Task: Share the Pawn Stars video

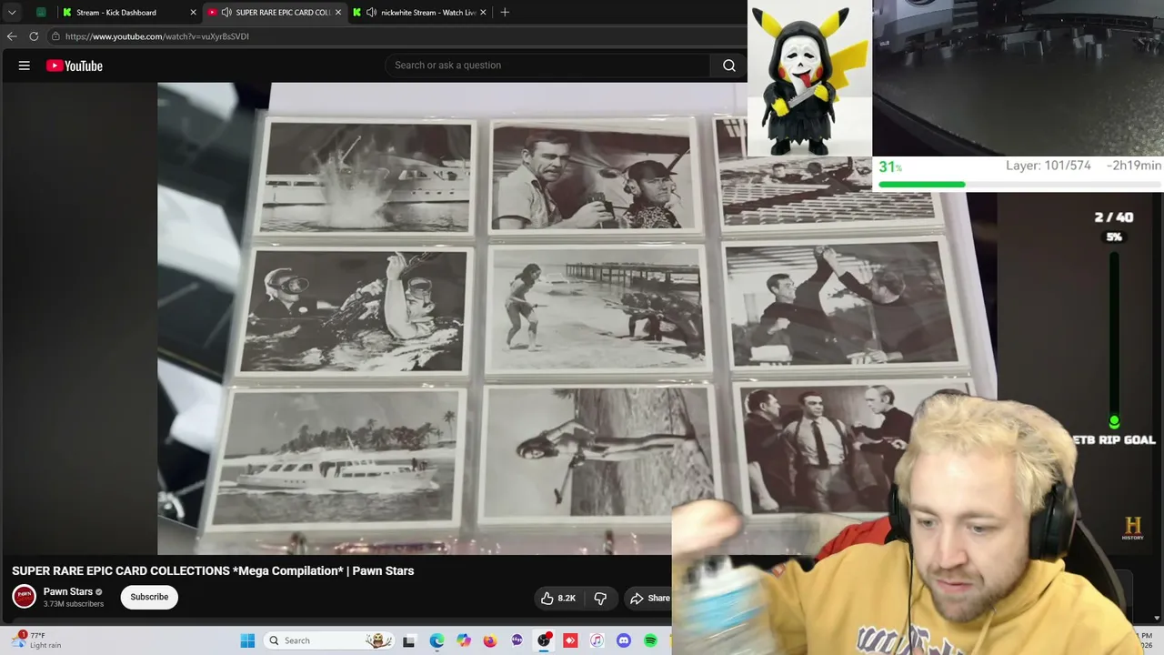Action: 649,598
